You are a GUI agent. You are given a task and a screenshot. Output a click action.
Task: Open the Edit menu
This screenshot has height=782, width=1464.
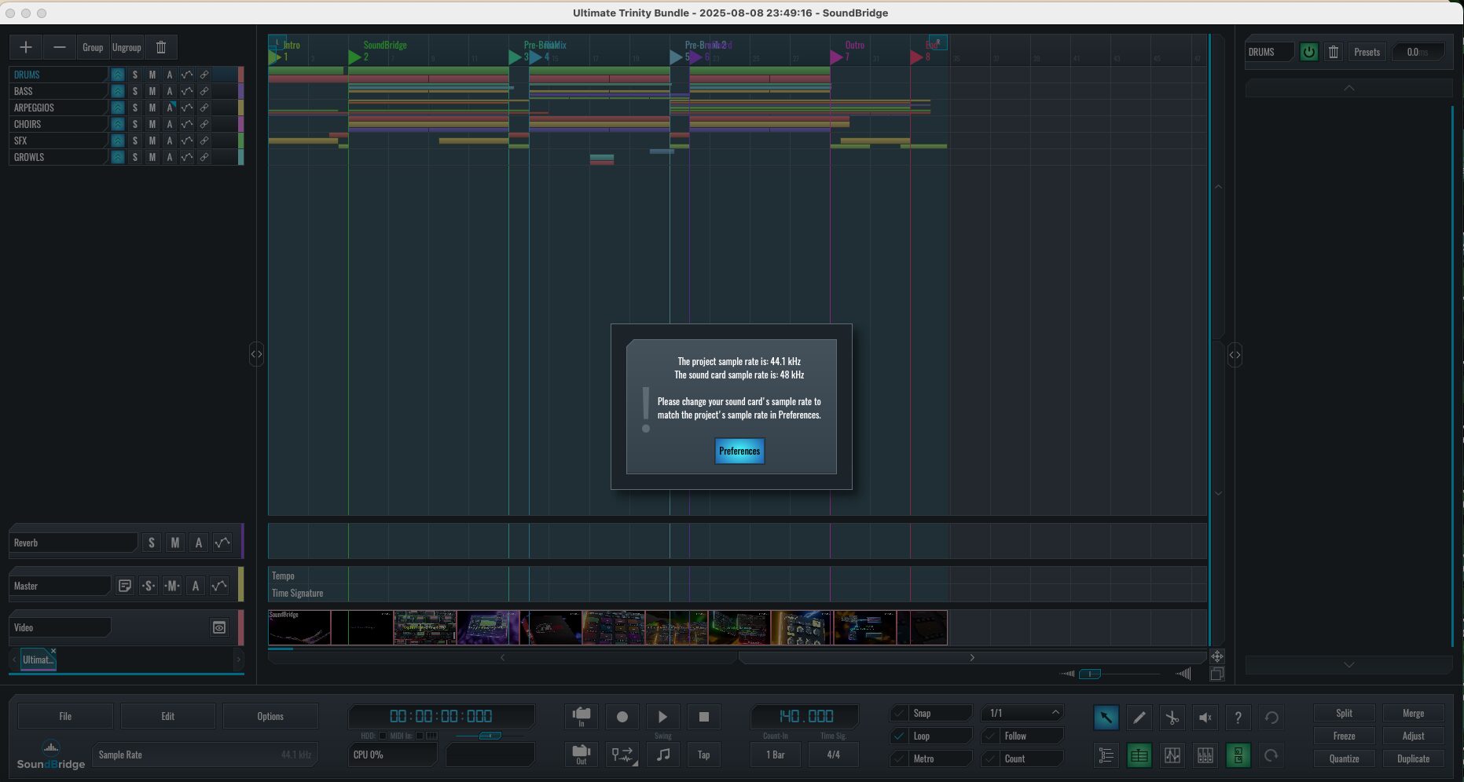coord(167,716)
